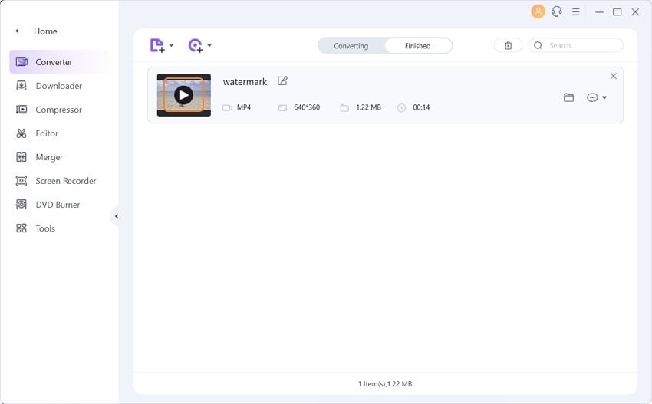The image size is (652, 404).
Task: Open the DVD Burner section
Action: (x=58, y=205)
